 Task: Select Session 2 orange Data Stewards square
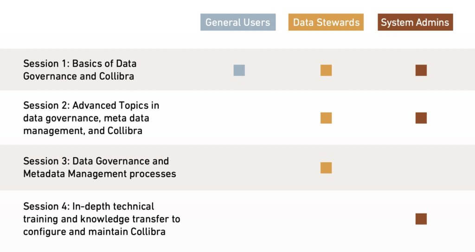pyautogui.click(x=326, y=118)
